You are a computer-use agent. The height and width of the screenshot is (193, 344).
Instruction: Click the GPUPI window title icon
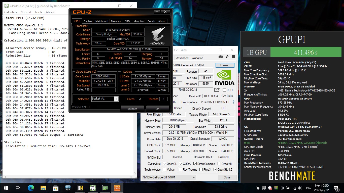pos(6,6)
